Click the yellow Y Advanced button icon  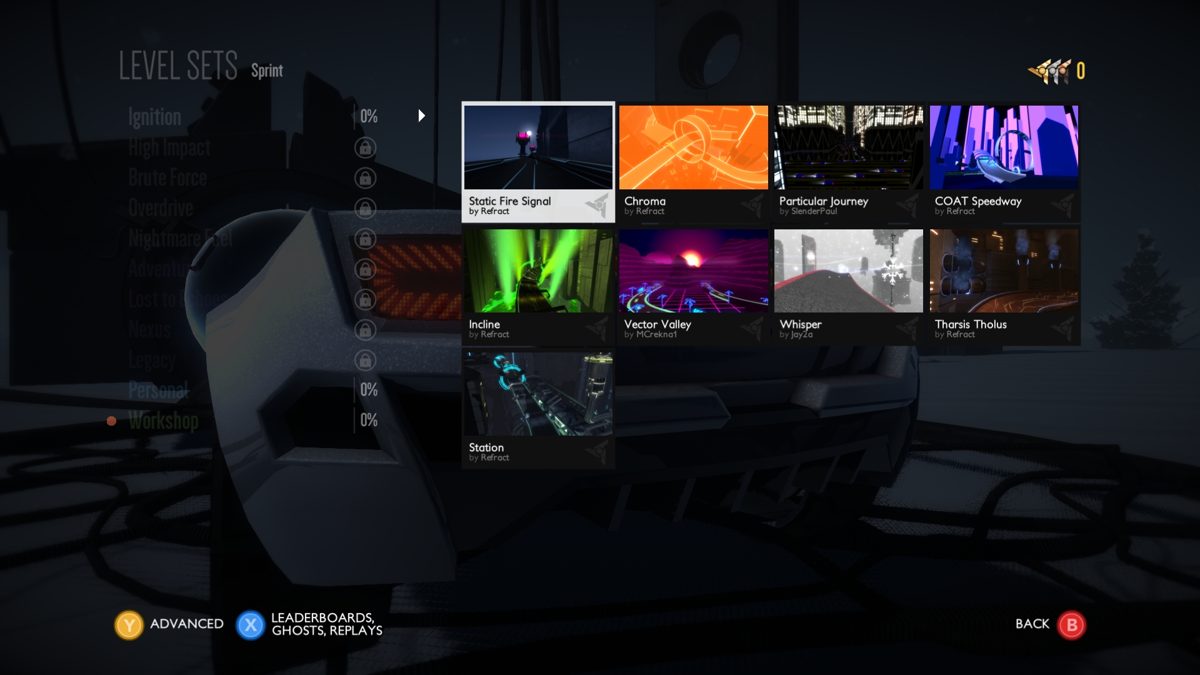click(x=129, y=624)
